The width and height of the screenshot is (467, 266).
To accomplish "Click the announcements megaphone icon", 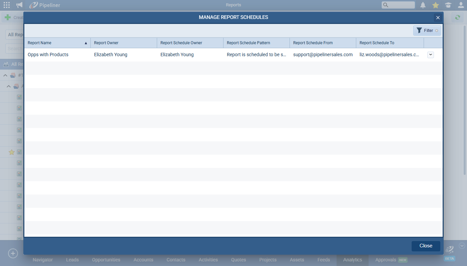I will [x=19, y=5].
